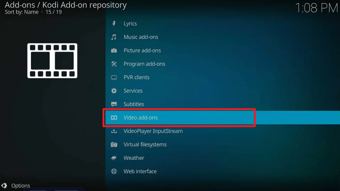
Task: Open the Subtitles category
Action: (x=223, y=104)
